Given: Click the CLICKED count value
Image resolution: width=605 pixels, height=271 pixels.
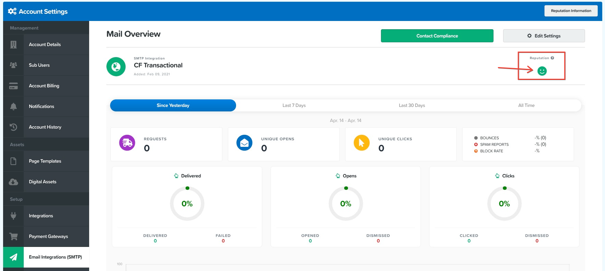Looking at the screenshot, I should tap(469, 241).
